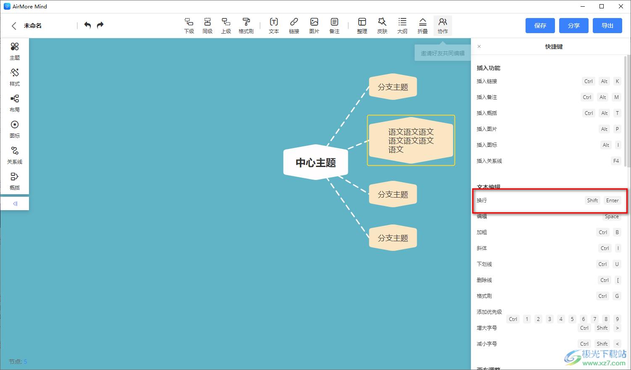
Task: Add a note with 备注
Action: tap(334, 26)
